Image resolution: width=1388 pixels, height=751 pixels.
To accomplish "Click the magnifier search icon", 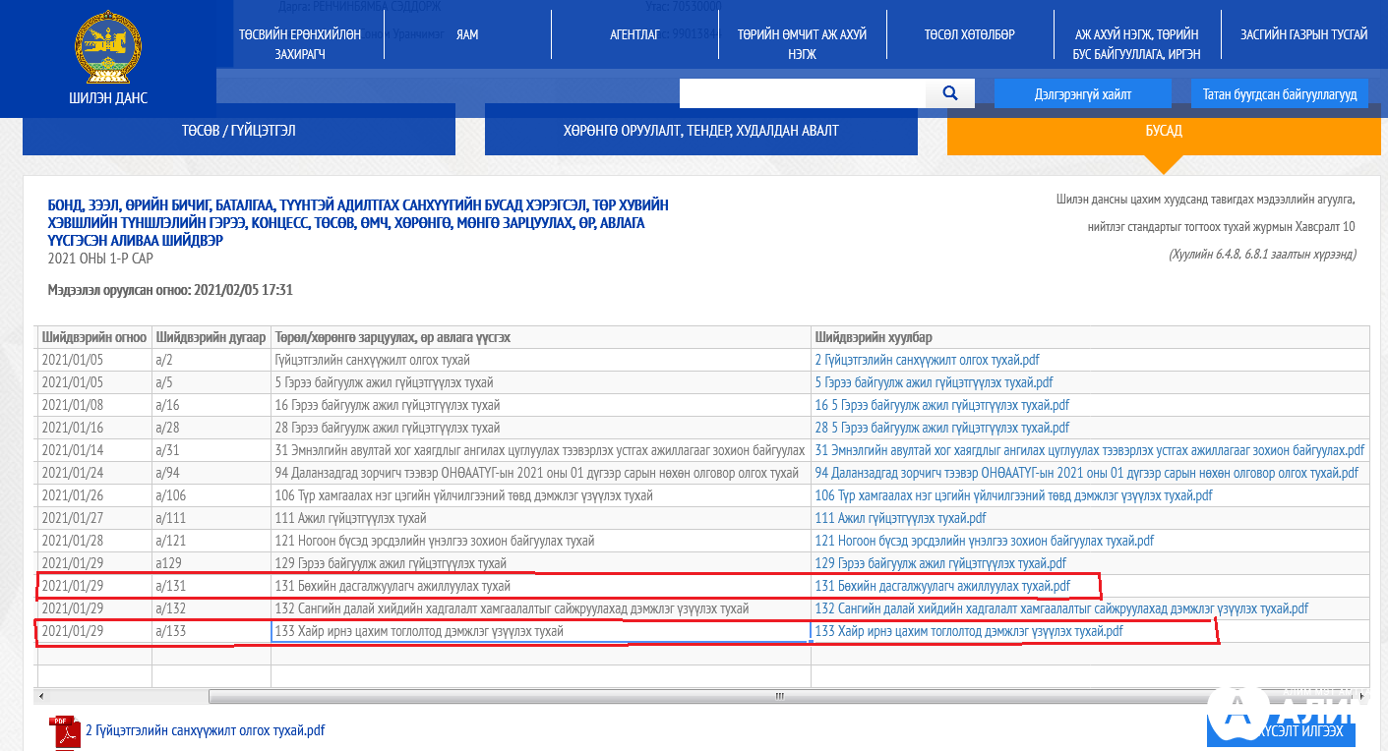I will coord(950,93).
